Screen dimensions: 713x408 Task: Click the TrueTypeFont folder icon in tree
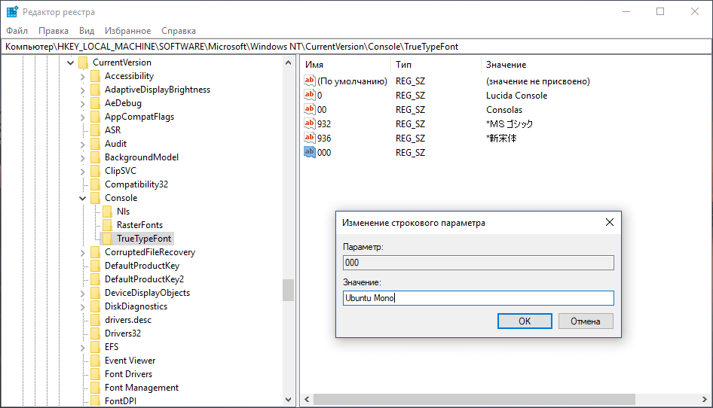point(107,239)
